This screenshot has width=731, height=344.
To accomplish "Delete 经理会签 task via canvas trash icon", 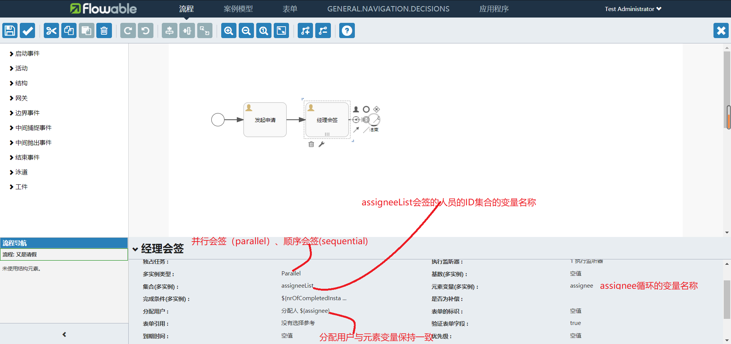I will 311,144.
